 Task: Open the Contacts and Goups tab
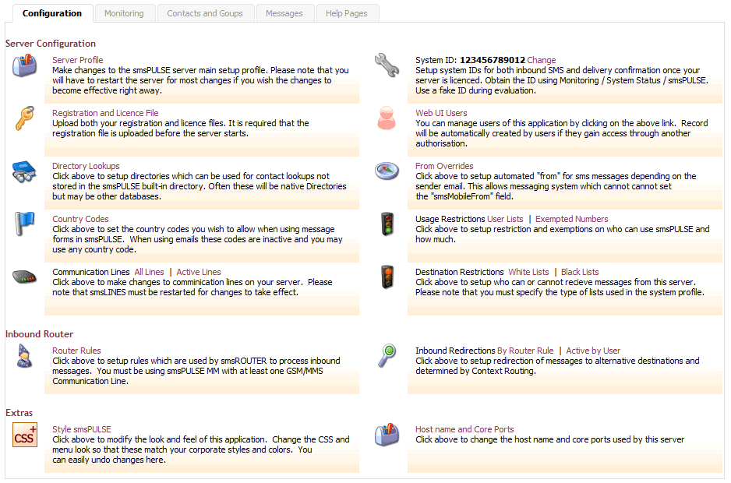click(205, 13)
